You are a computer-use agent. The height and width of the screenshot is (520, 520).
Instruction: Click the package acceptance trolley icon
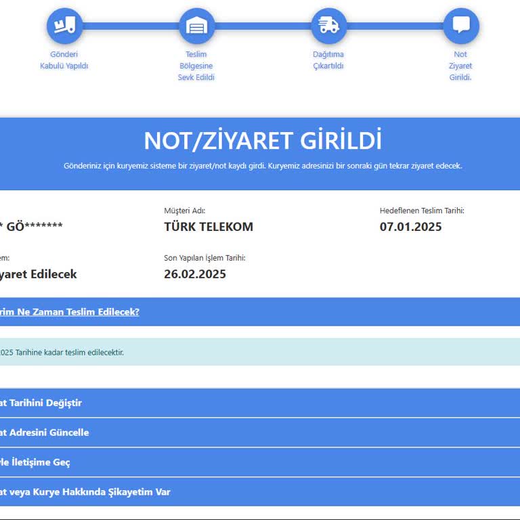click(x=64, y=26)
